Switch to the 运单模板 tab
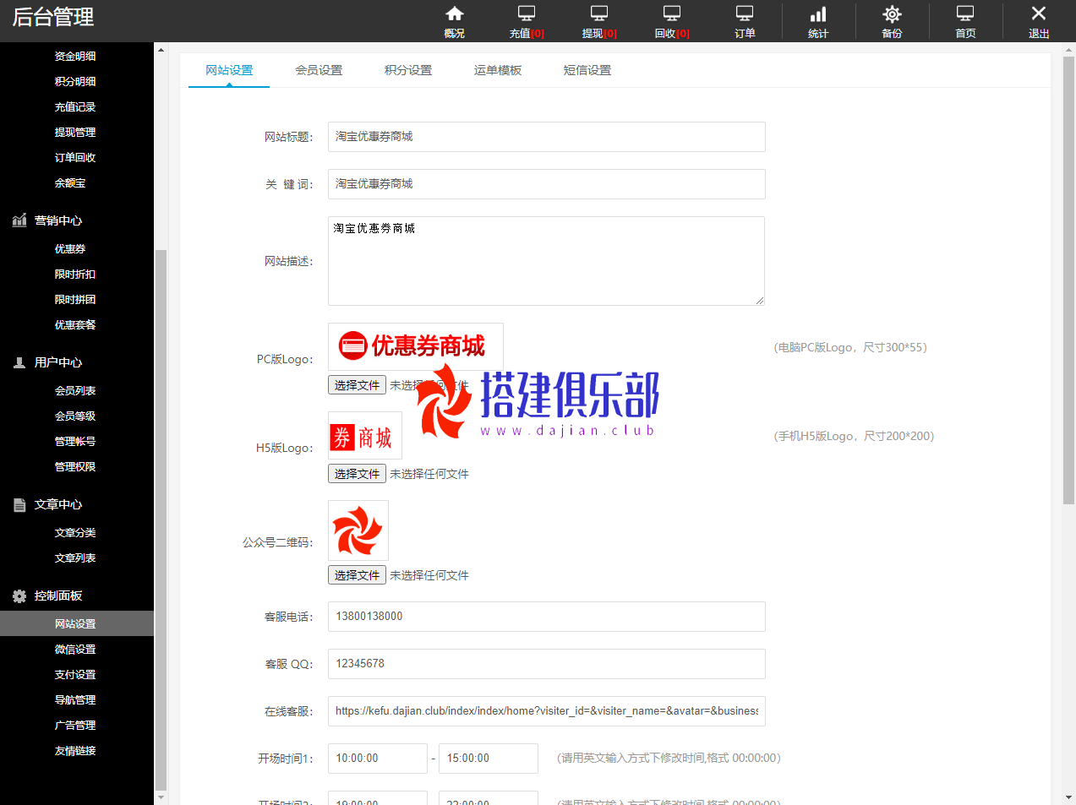 (498, 70)
